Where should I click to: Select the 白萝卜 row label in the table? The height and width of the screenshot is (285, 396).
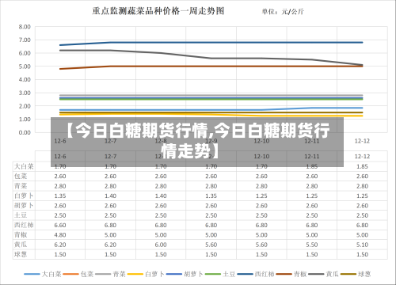(24, 196)
